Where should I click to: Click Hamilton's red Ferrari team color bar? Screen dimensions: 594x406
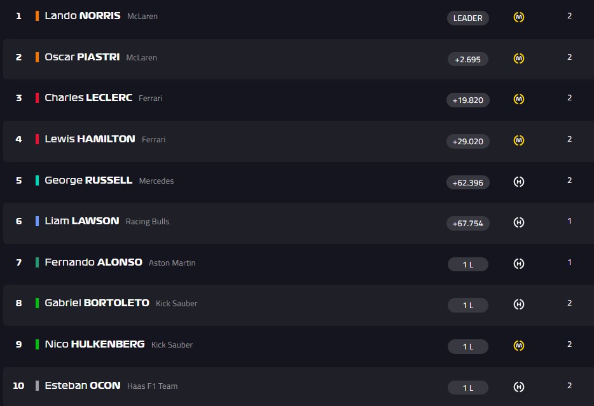37,139
